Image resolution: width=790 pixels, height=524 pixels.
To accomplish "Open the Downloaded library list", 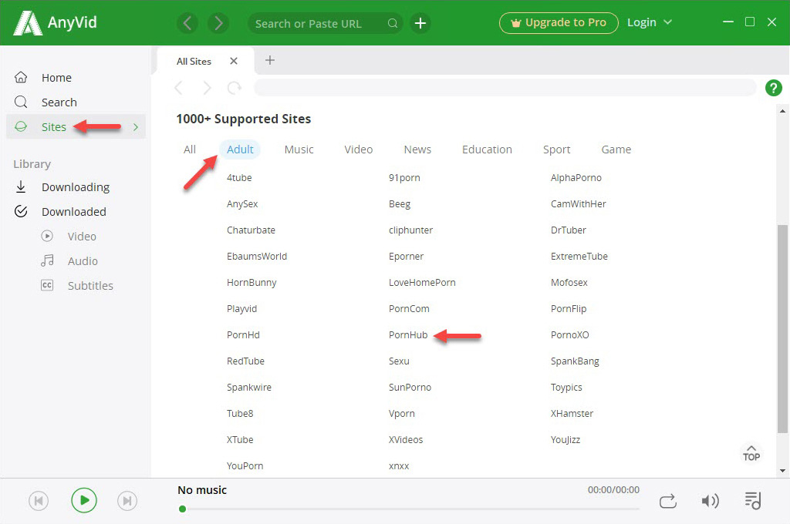I will pyautogui.click(x=76, y=212).
